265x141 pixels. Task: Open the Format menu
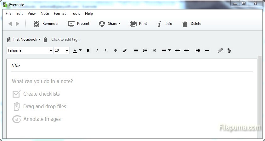60,14
